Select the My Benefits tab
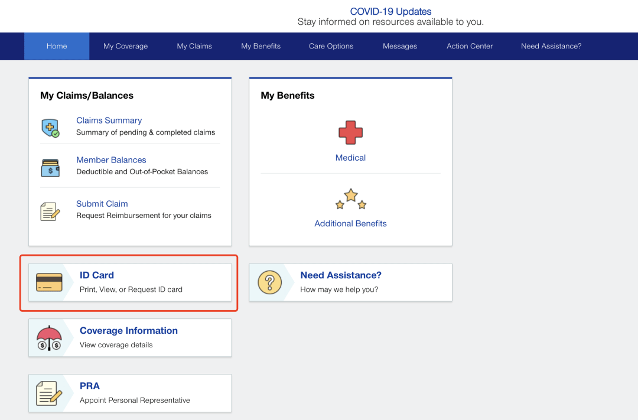 pyautogui.click(x=261, y=45)
